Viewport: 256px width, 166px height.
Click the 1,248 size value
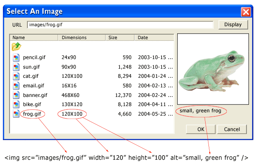point(125,67)
